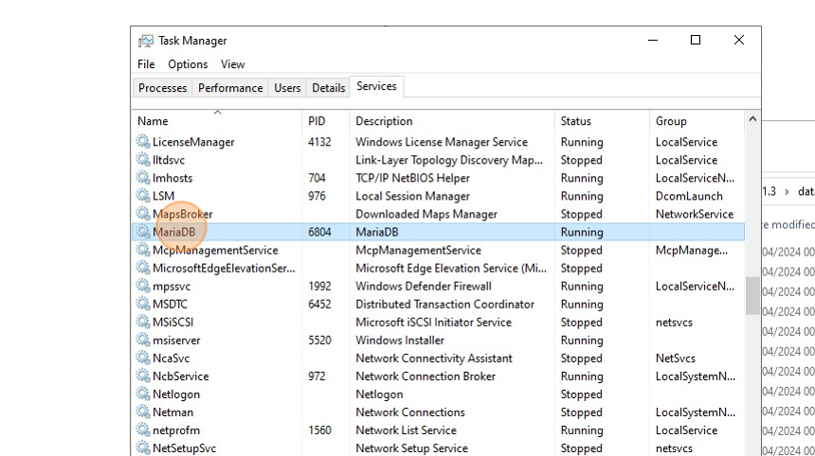Viewport: 815px width, 456px height.
Task: Click the gear icon beside mpssvc
Action: (143, 286)
